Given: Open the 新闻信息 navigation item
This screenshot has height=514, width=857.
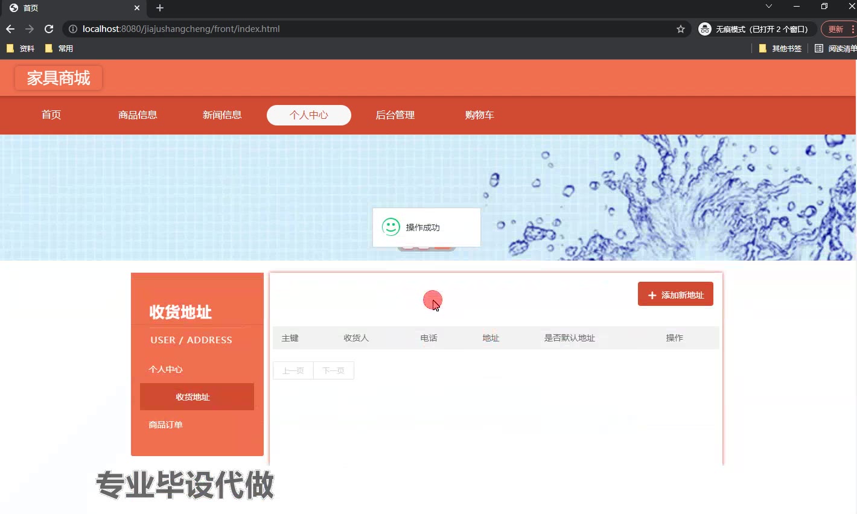Looking at the screenshot, I should tap(222, 115).
